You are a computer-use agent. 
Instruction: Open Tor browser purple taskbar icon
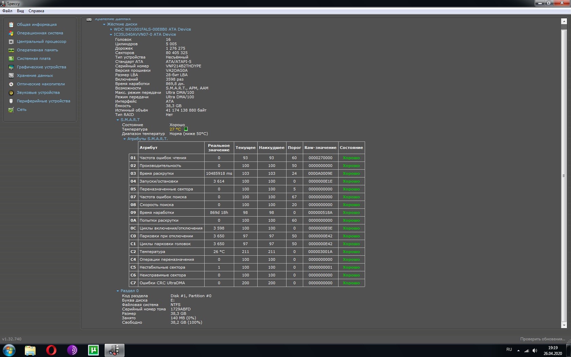point(72,350)
